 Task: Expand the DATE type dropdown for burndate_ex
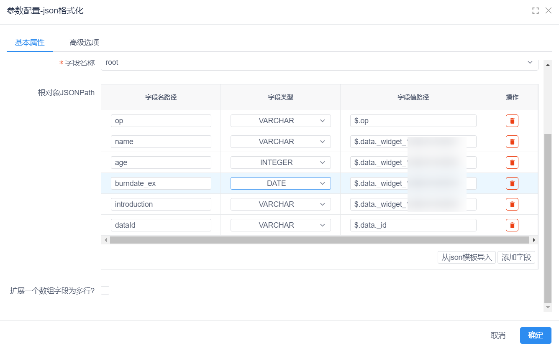tap(280, 183)
